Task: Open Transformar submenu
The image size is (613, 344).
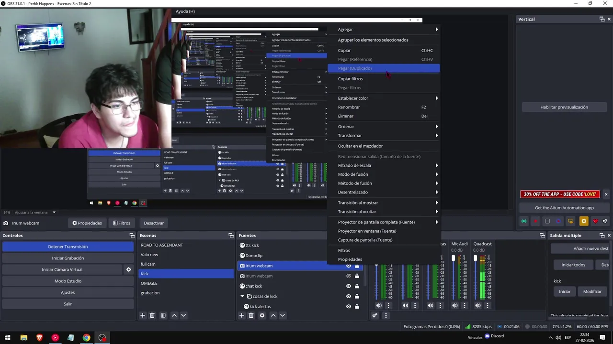Action: [383, 136]
